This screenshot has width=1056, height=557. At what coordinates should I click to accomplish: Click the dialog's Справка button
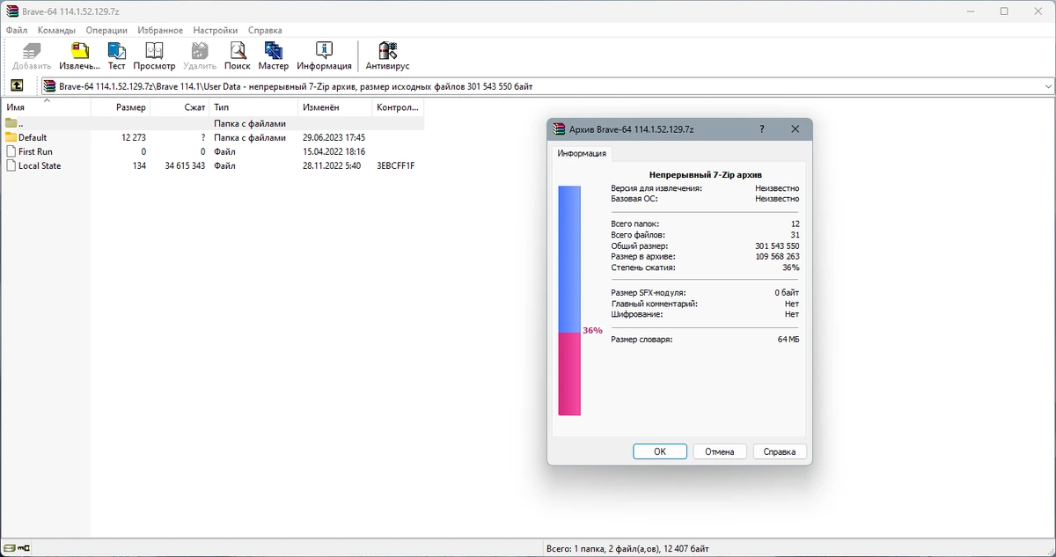780,451
